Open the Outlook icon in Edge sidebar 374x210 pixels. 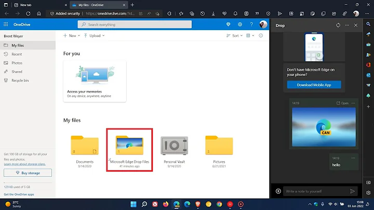coord(368,75)
